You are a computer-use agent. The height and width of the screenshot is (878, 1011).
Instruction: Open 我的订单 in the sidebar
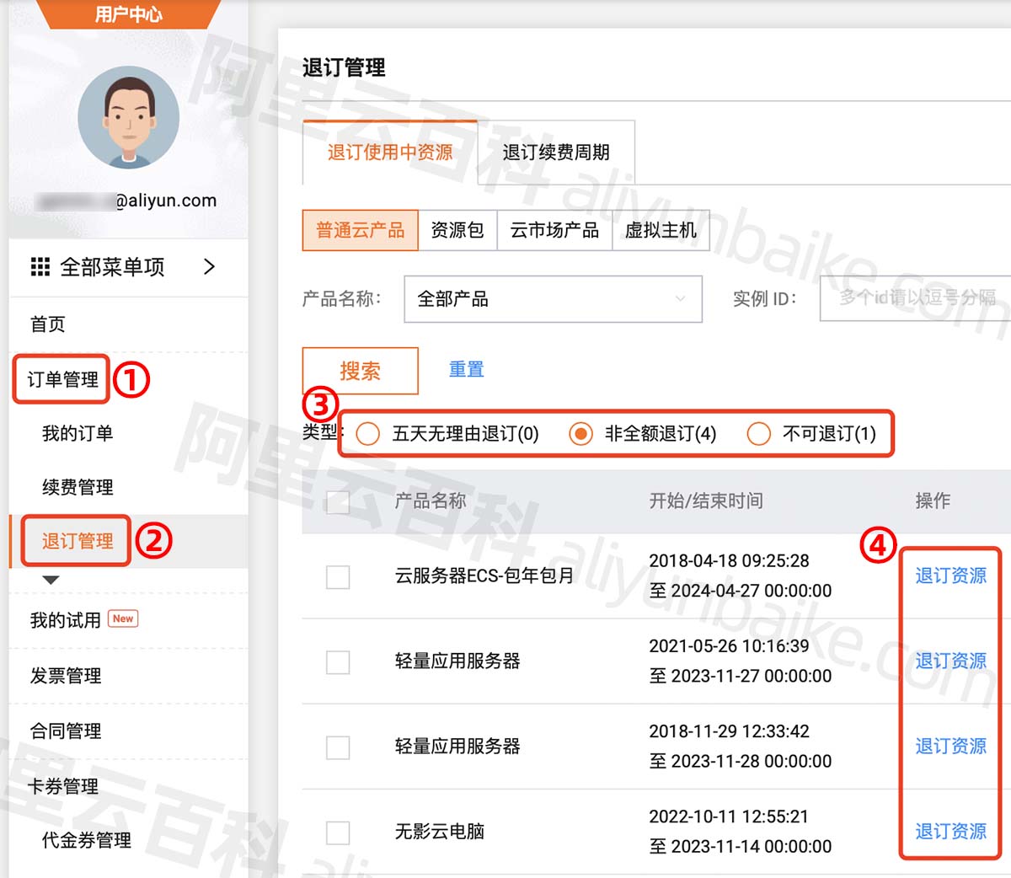pos(78,434)
